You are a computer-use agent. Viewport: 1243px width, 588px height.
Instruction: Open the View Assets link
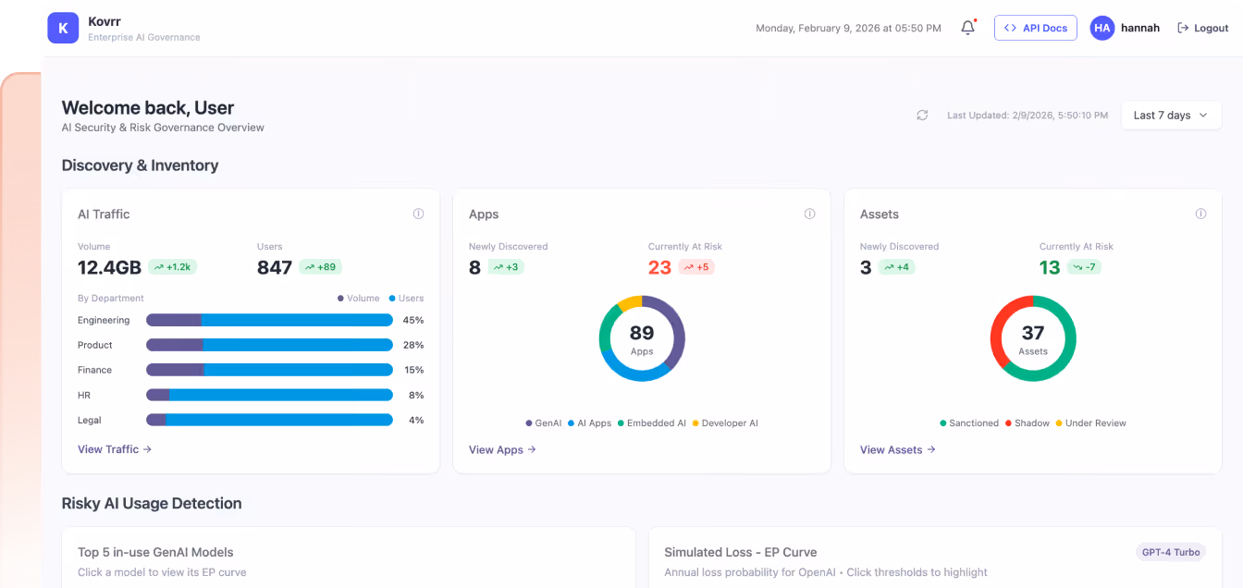click(898, 449)
